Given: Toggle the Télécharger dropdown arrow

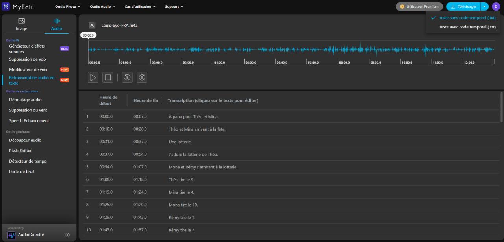Looking at the screenshot, I should tap(485, 7).
